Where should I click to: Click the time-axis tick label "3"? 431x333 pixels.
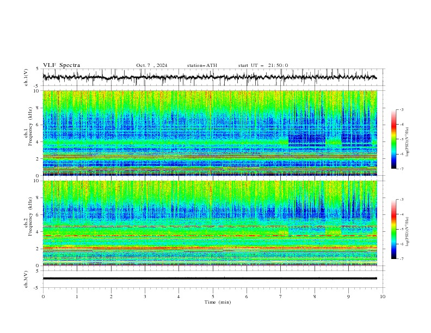pyautogui.click(x=145, y=297)
